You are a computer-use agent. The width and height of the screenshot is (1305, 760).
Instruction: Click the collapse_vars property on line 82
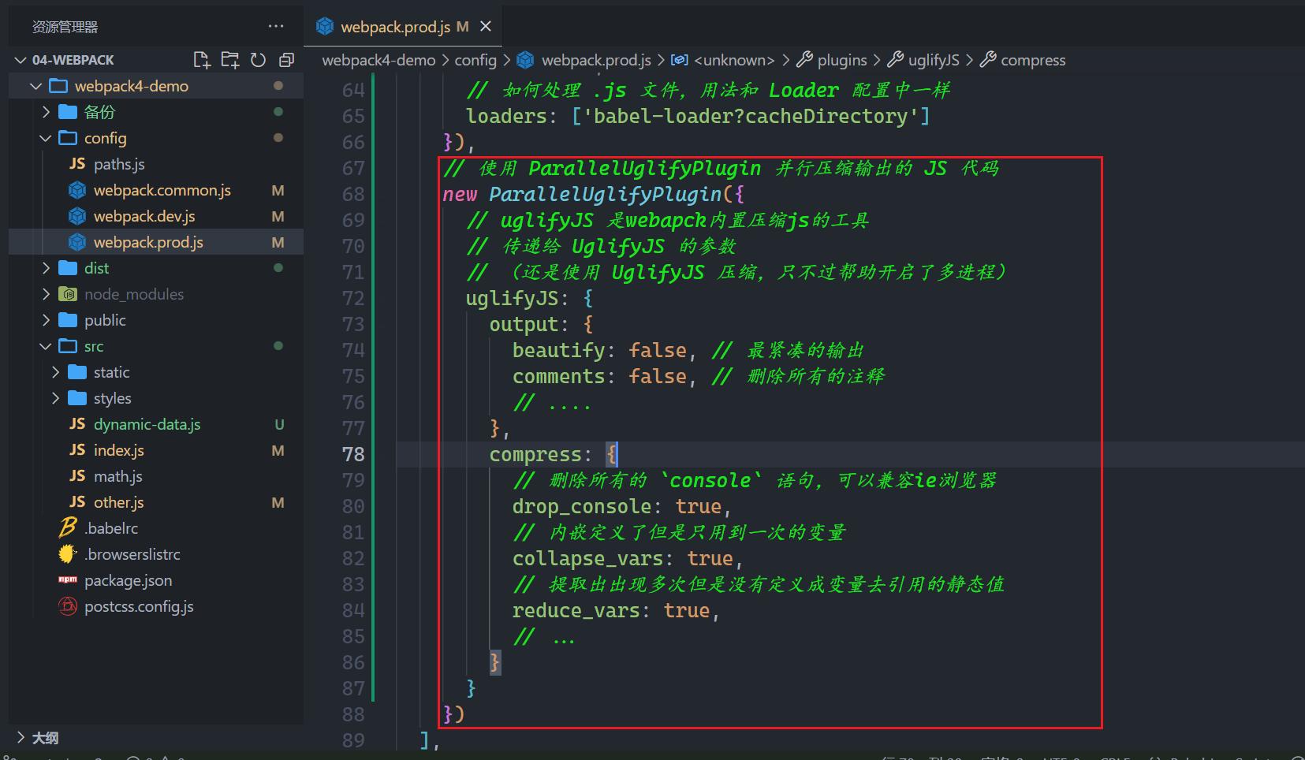587,558
